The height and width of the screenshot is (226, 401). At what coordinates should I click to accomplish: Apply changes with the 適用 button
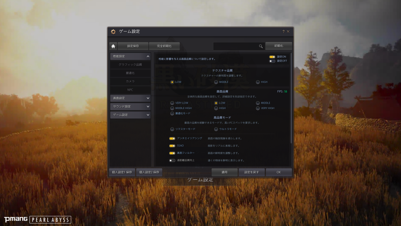point(224,172)
